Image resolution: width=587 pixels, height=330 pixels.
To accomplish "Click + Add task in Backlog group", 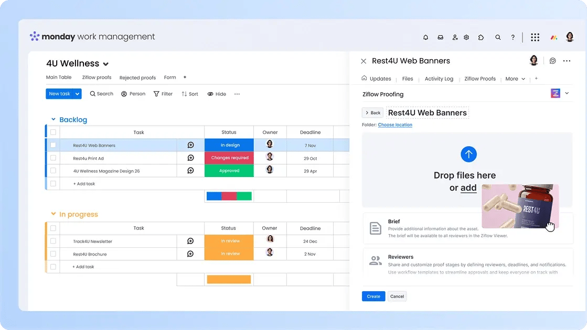I will [84, 183].
